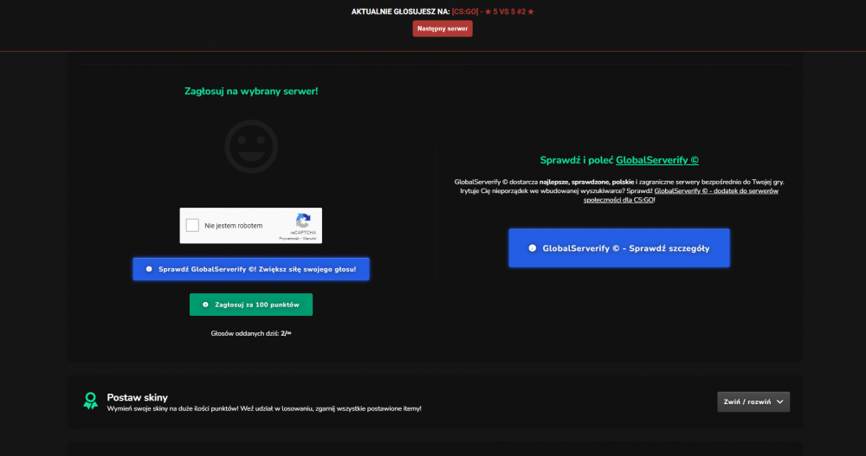Click the "Wymień swoje skiny na duże ilości punktów!" description
This screenshot has width=866, height=456.
(264, 408)
